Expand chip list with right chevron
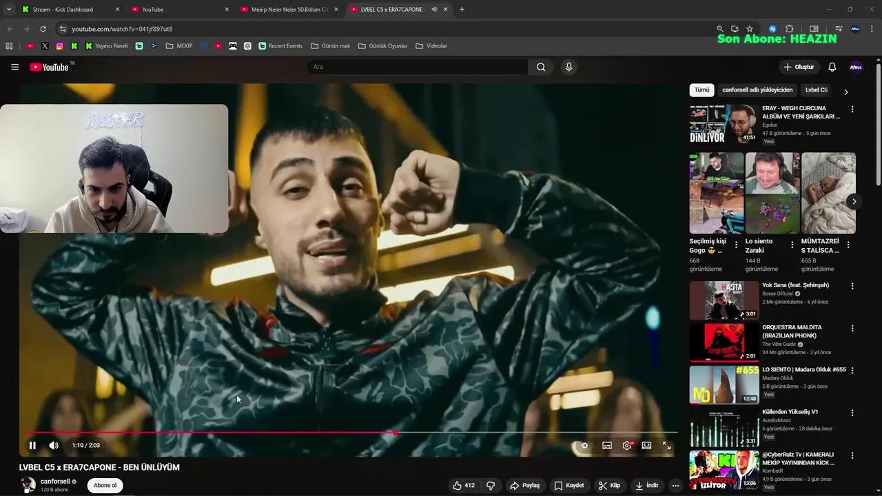Image resolution: width=882 pixels, height=496 pixels. tap(846, 92)
